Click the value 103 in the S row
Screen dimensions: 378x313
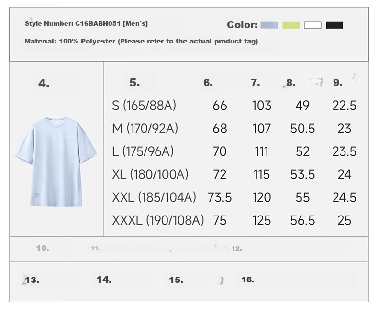coord(262,106)
